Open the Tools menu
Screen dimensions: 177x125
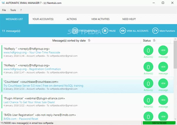click(x=13, y=10)
